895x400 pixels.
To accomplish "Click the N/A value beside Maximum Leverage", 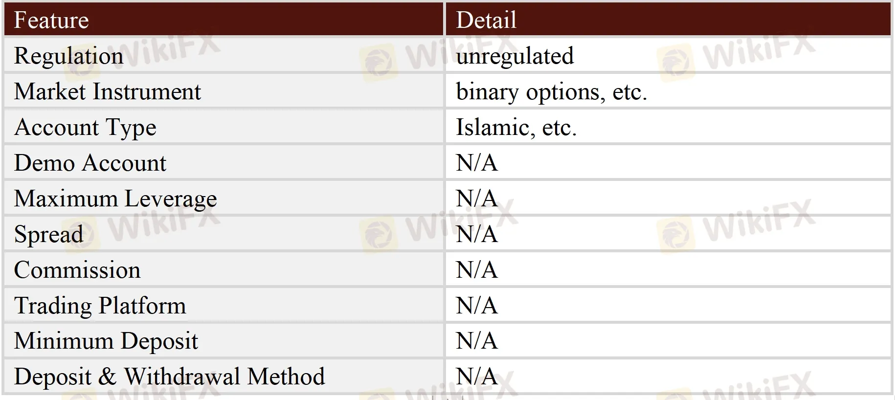I will click(477, 199).
